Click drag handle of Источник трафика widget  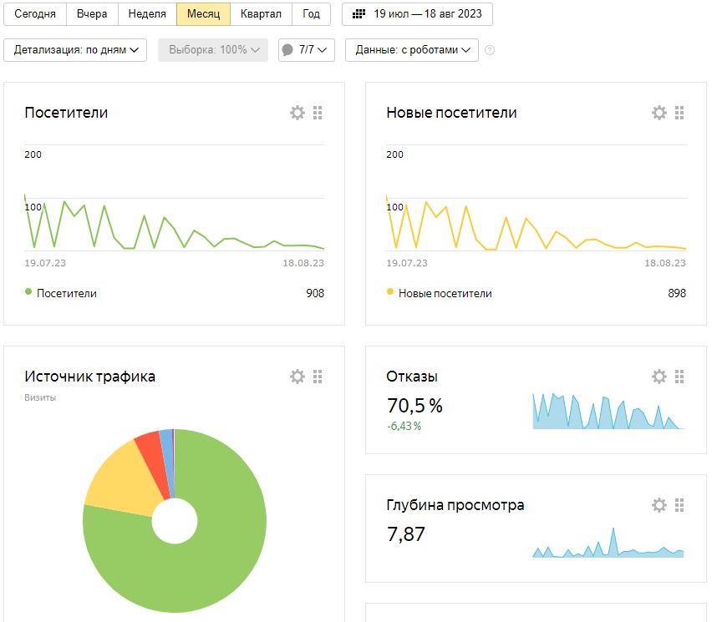coord(318,377)
